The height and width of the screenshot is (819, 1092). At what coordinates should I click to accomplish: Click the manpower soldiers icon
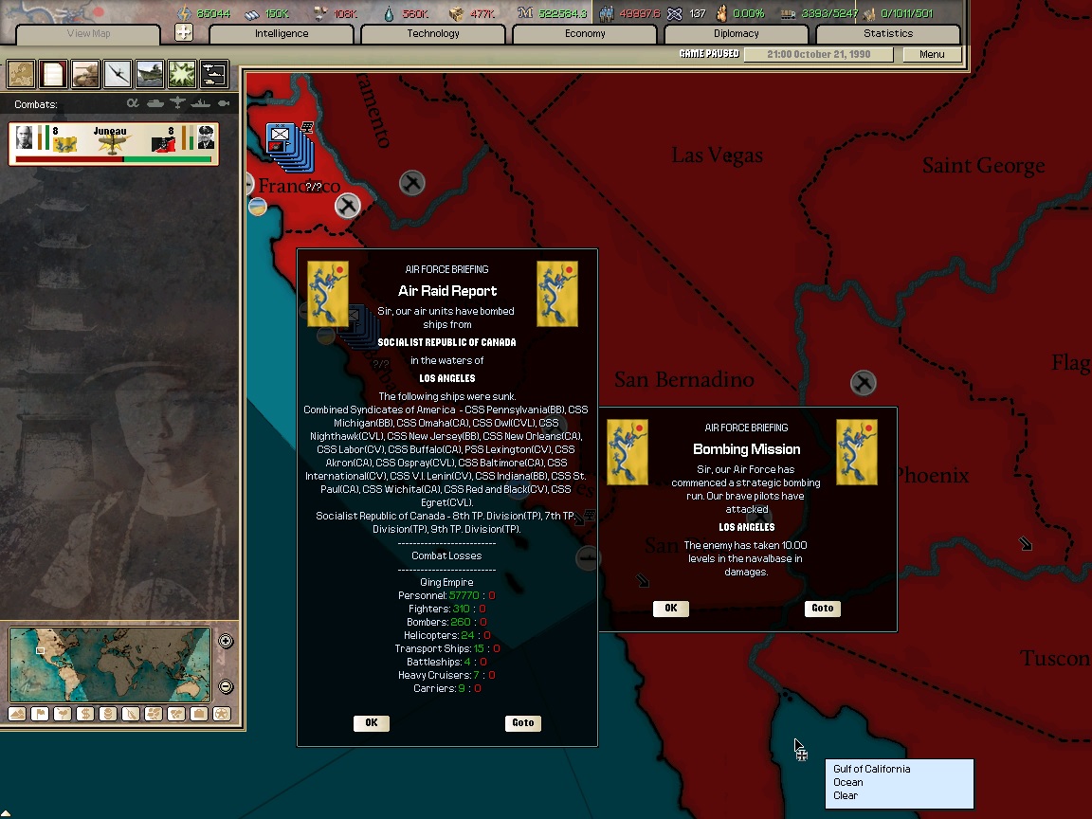608,13
